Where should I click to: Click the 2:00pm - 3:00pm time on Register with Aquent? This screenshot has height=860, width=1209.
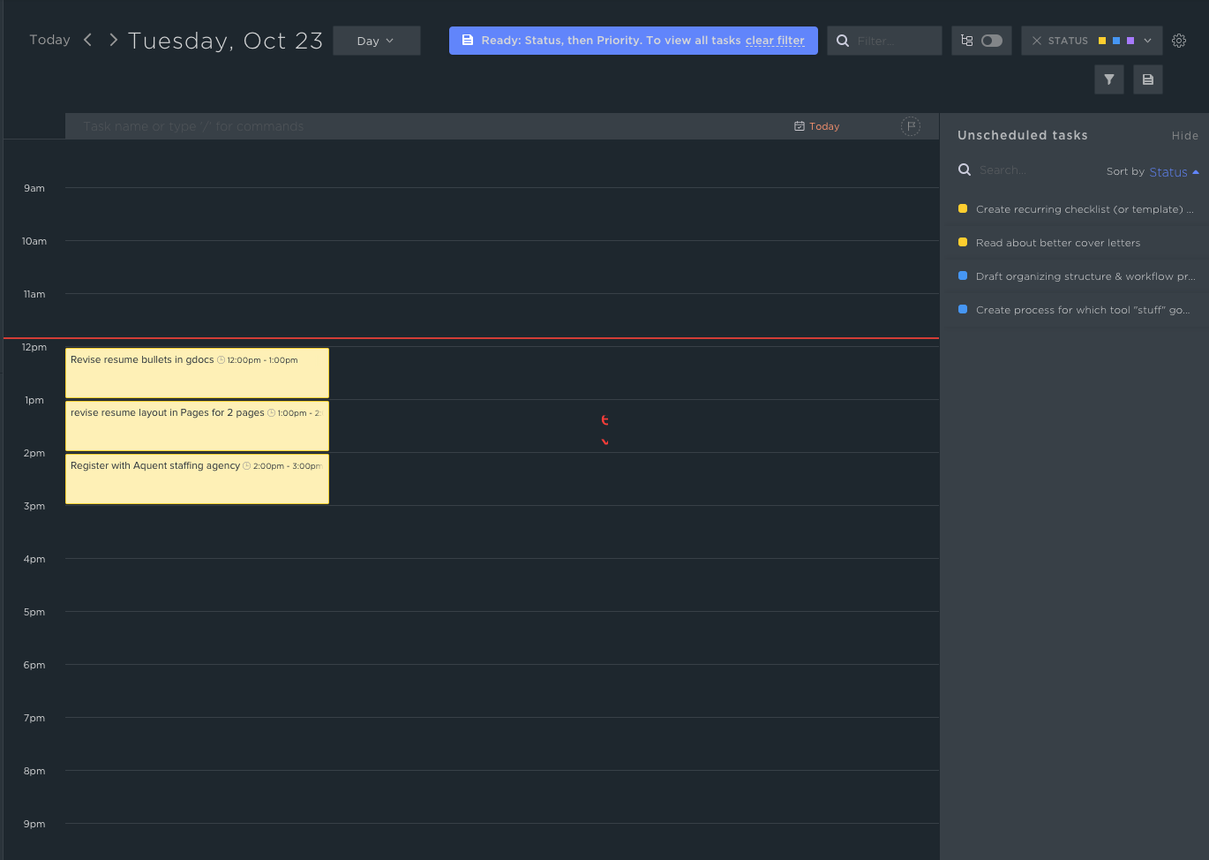pyautogui.click(x=288, y=466)
